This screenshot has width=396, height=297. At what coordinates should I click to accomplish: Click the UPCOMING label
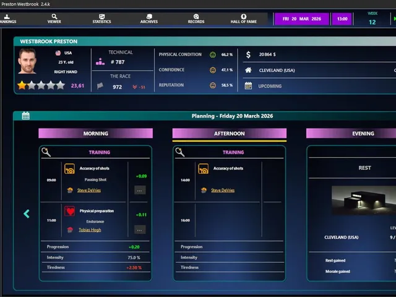coord(270,86)
